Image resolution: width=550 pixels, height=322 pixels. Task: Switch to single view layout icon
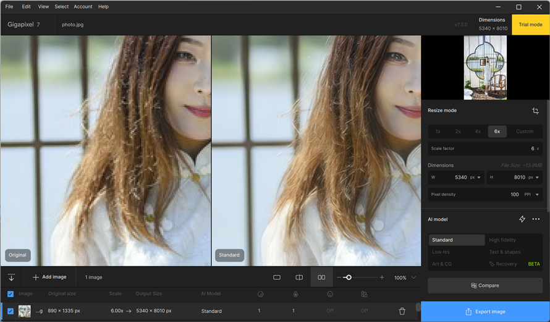click(x=277, y=278)
